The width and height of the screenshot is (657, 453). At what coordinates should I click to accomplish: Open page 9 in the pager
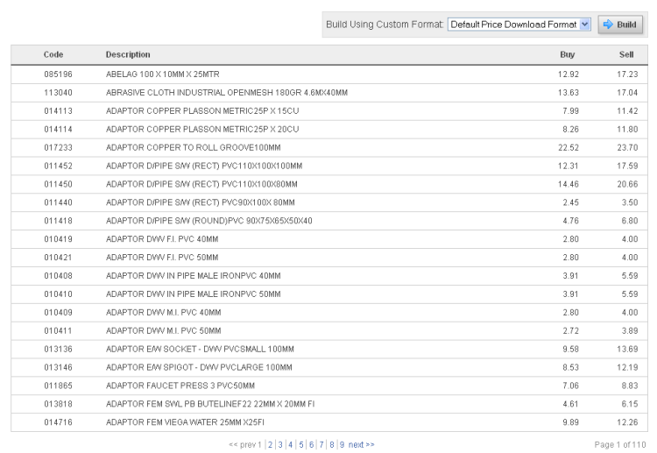pos(342,444)
